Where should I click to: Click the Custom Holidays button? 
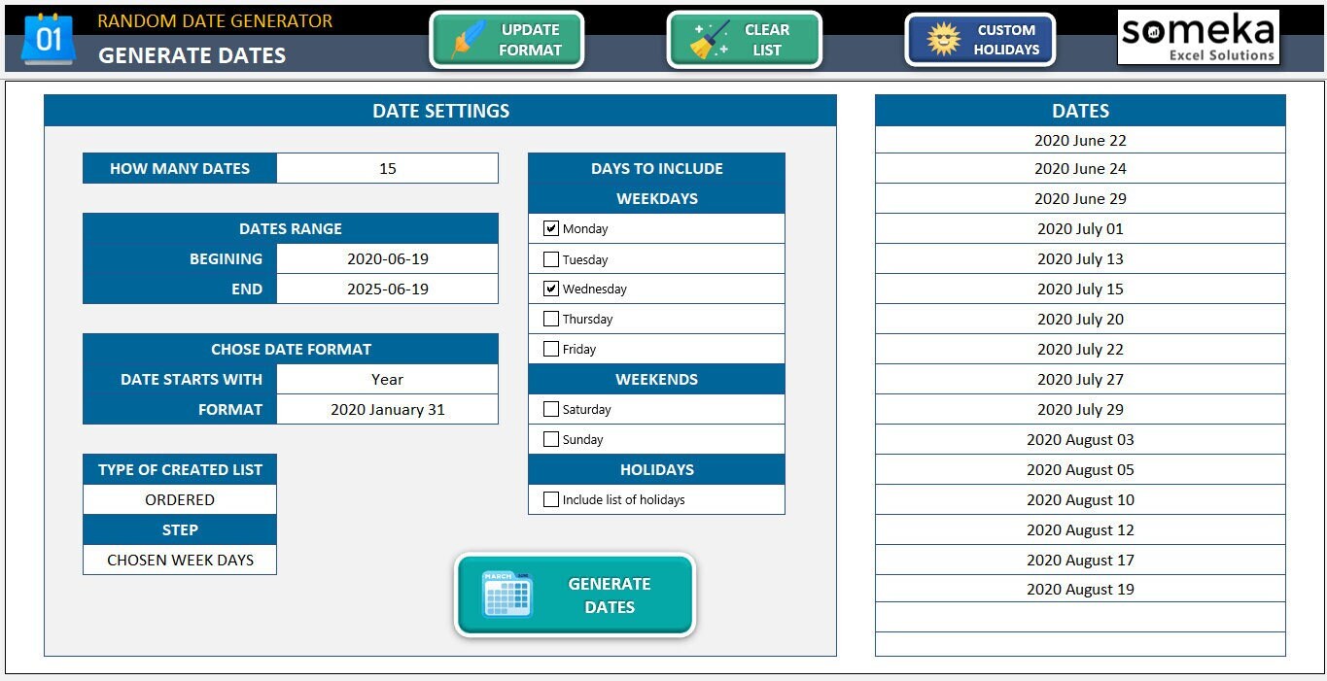click(980, 40)
